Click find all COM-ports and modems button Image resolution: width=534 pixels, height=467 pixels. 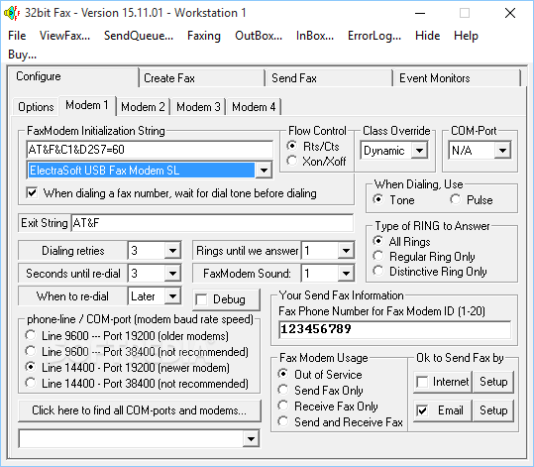click(140, 410)
